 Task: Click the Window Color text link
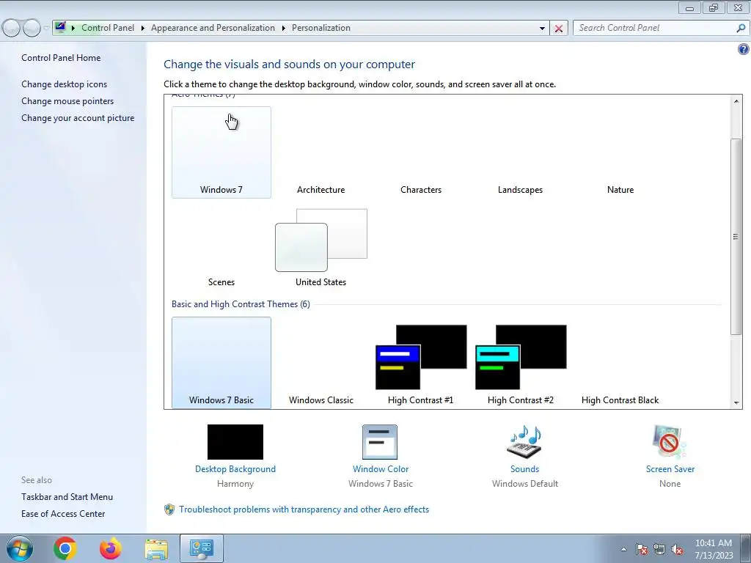pyautogui.click(x=381, y=469)
